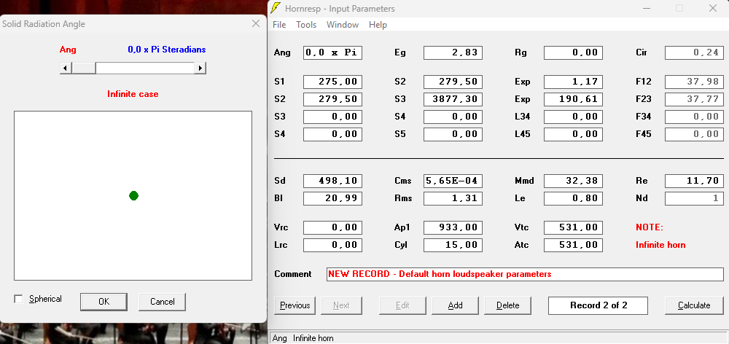The height and width of the screenshot is (344, 729).
Task: Open the File menu
Action: 279,25
